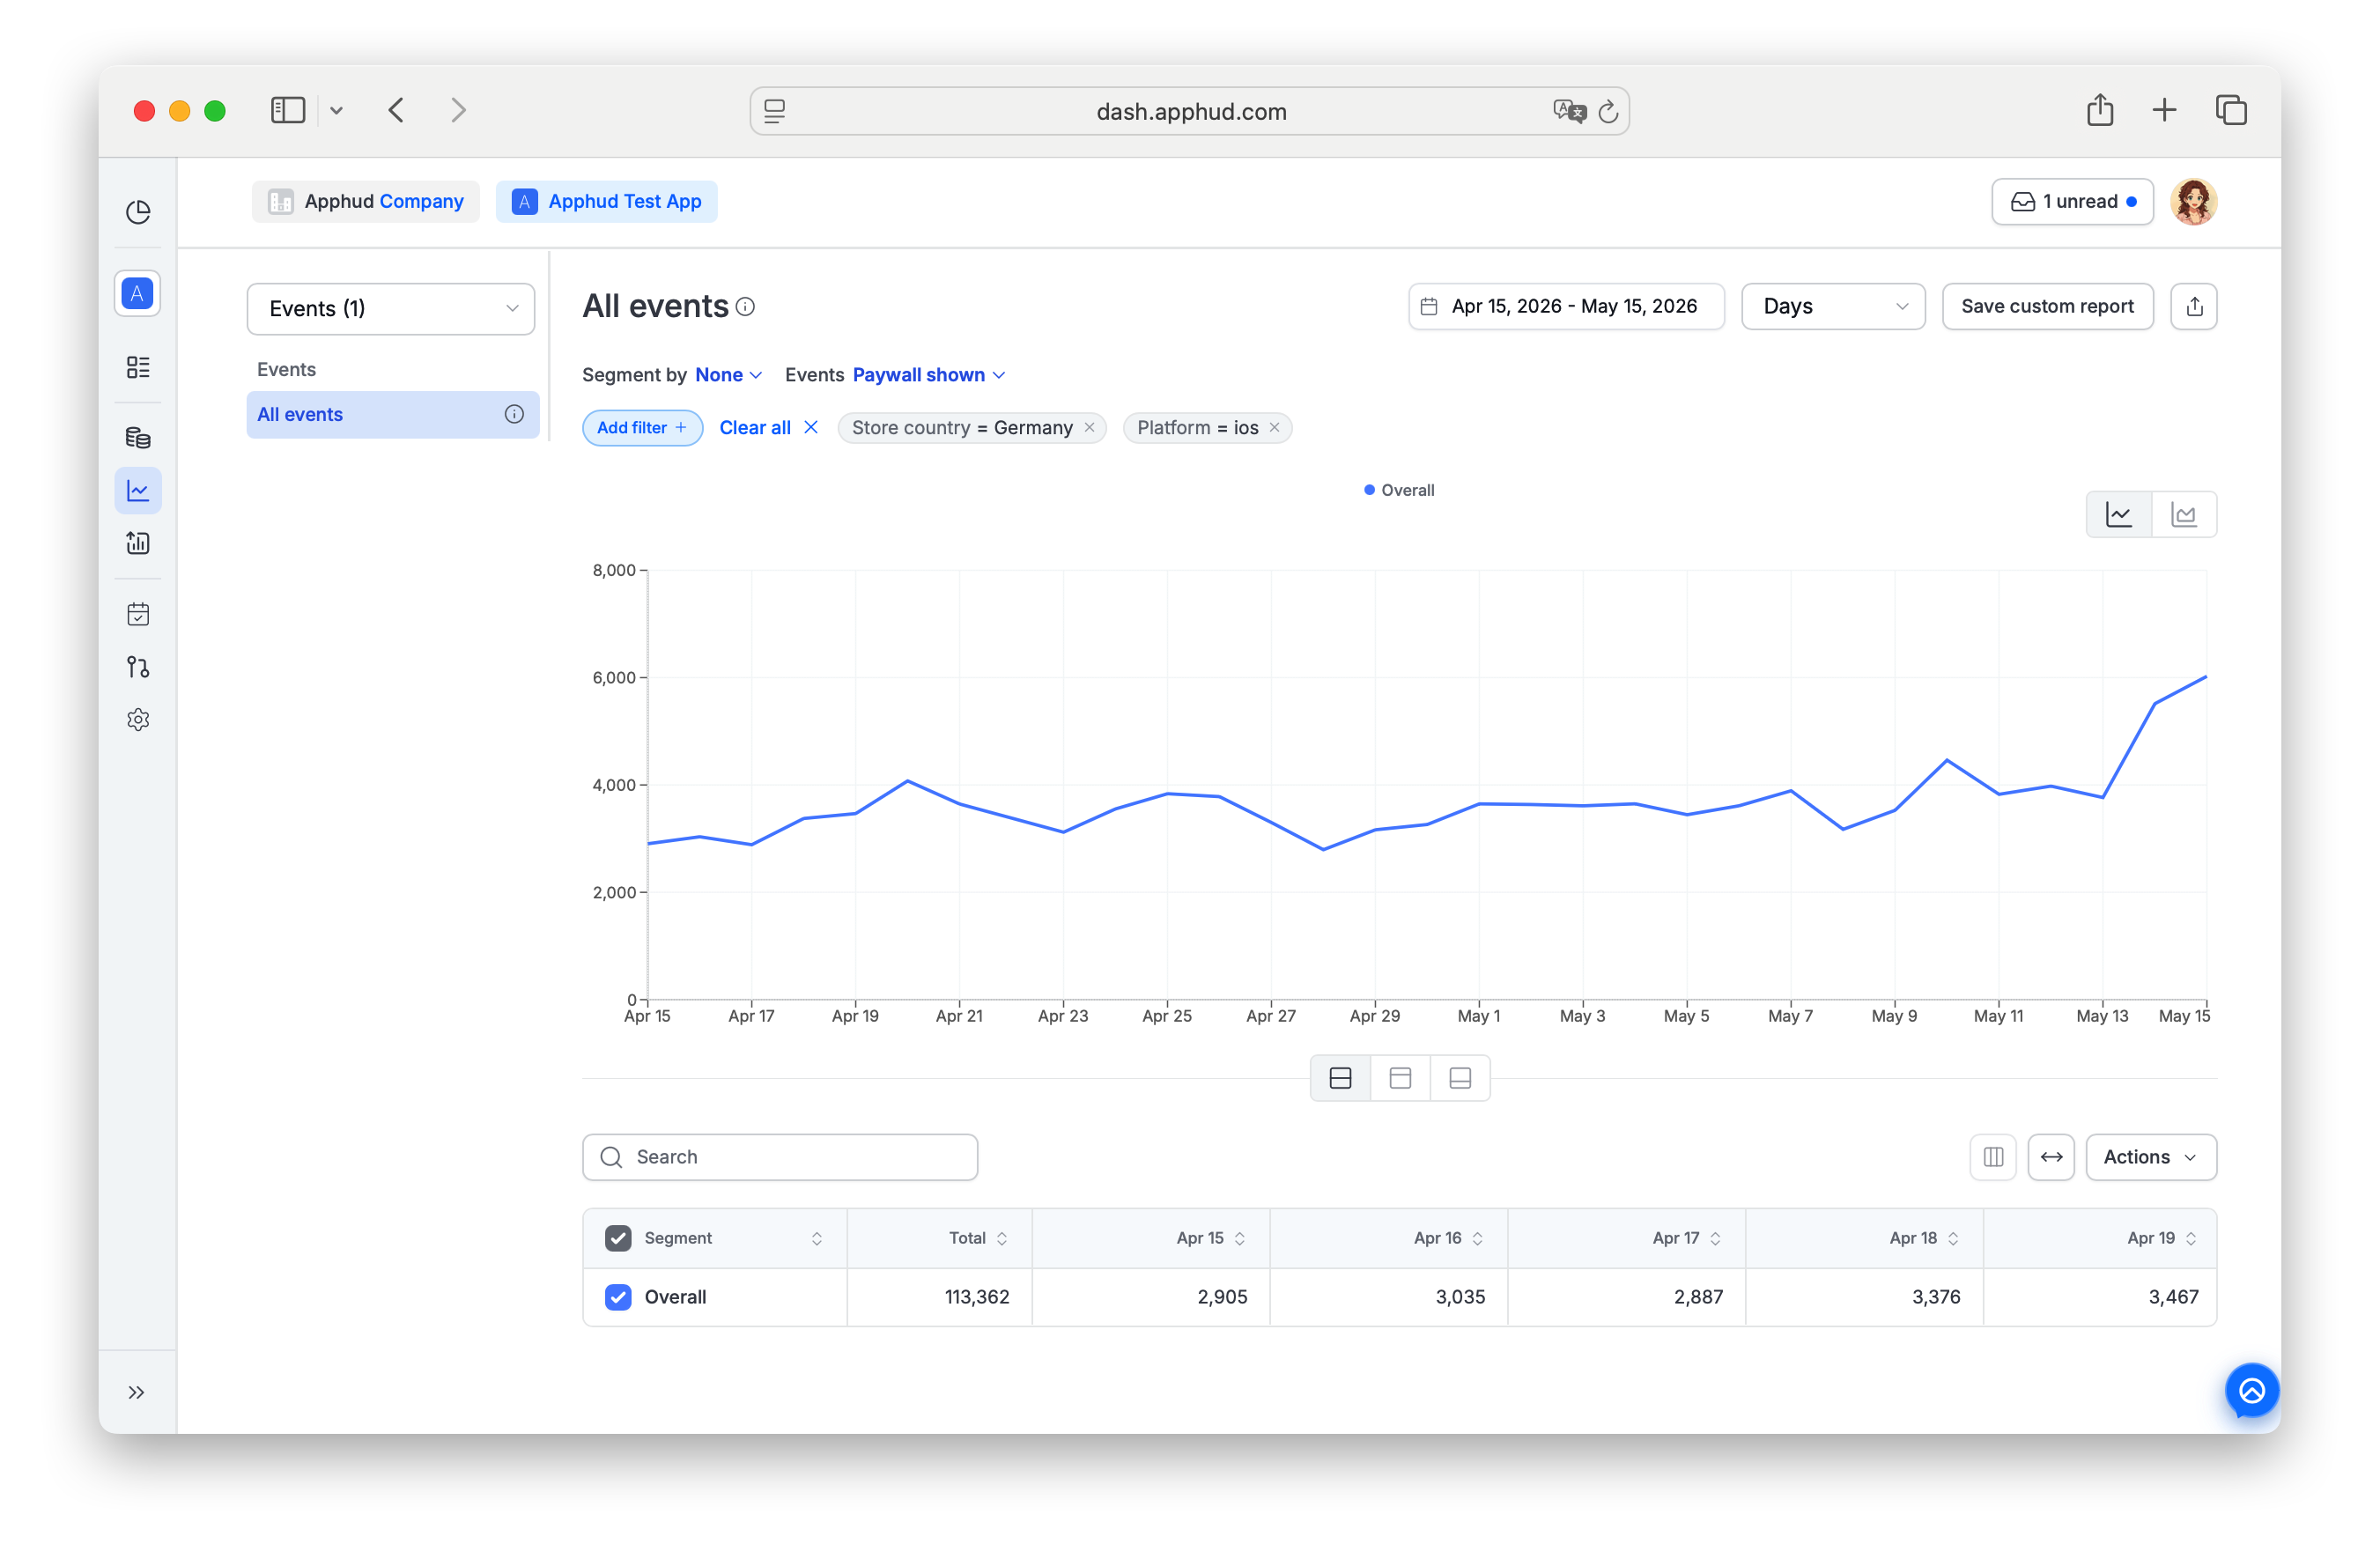This screenshot has height=1566, width=2380.
Task: Click the Clear all filters link
Action: pyautogui.click(x=768, y=428)
